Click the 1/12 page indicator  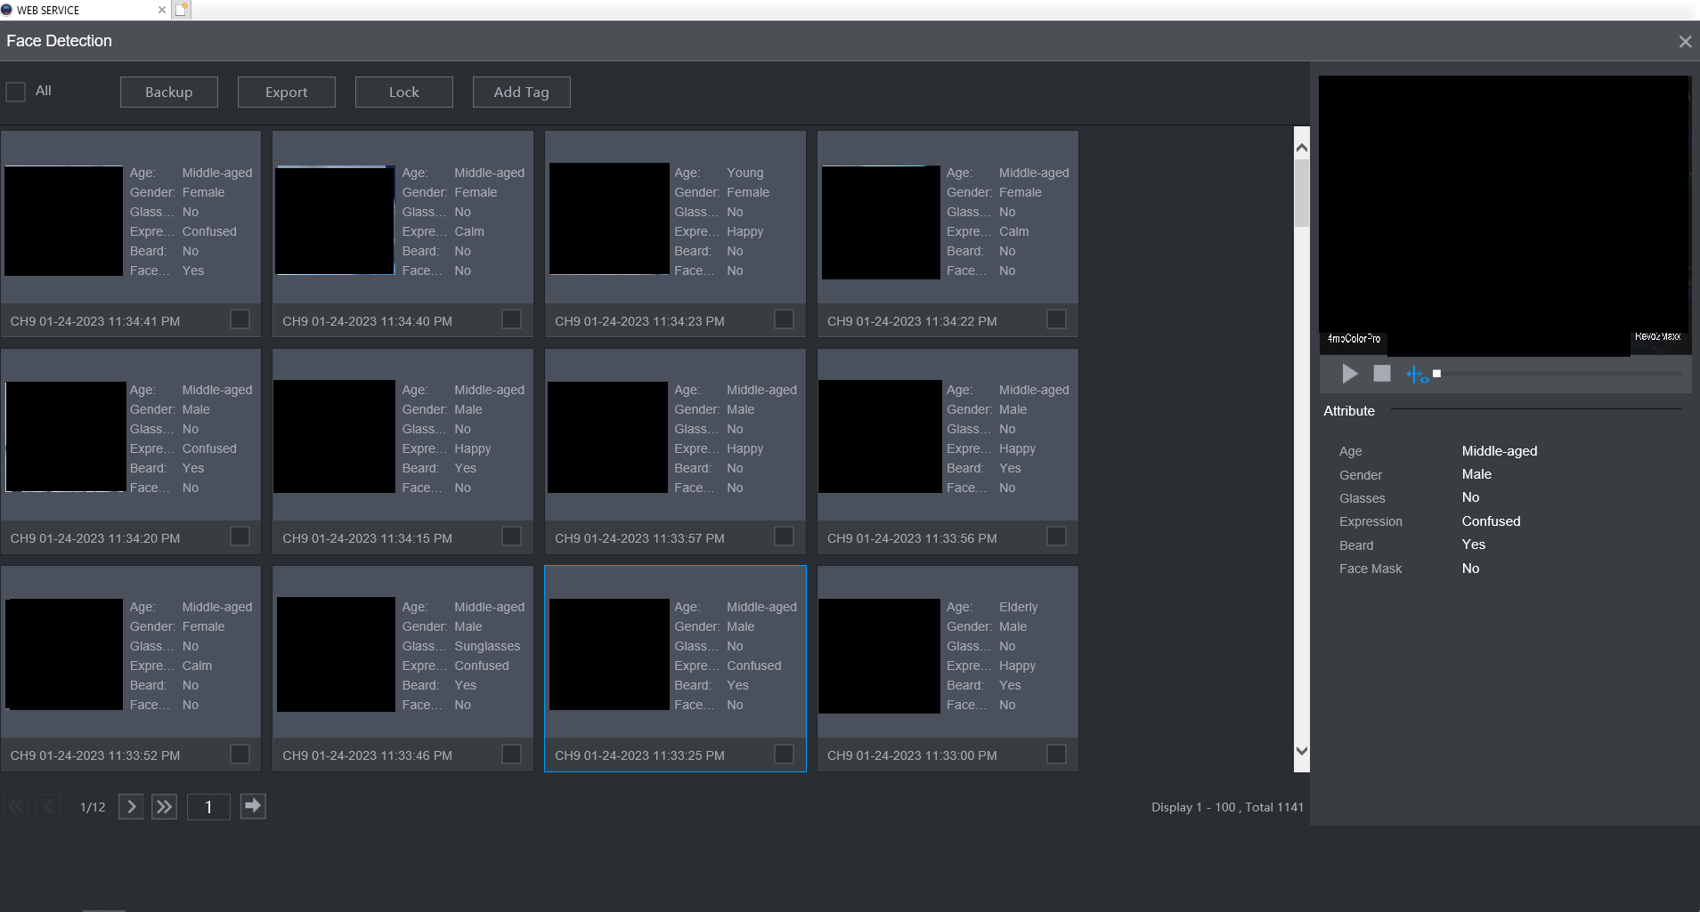pos(93,807)
